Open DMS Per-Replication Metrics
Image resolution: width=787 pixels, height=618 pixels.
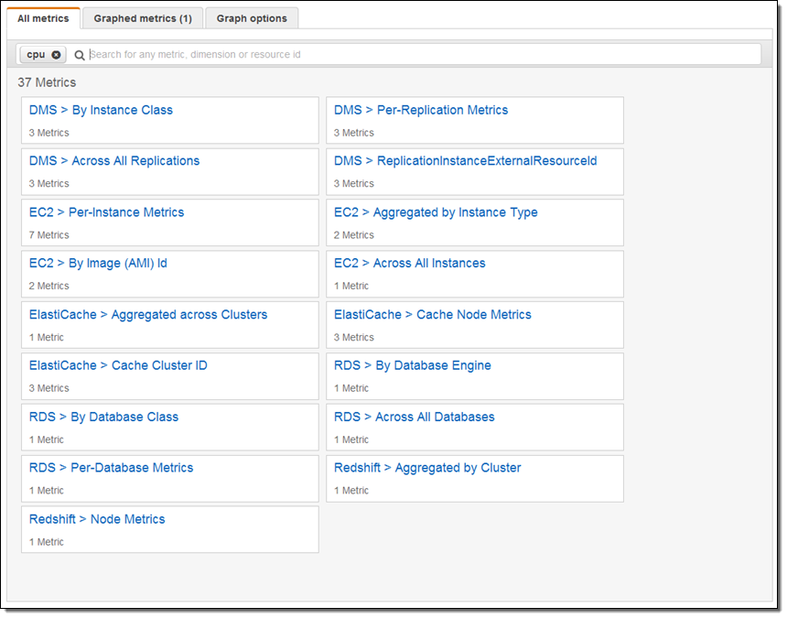(x=421, y=110)
